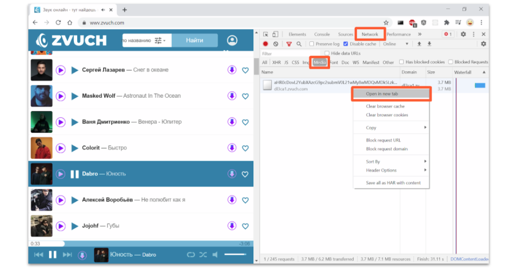The image size is (514, 271).
Task: Open DevTools three-dot customize menu
Action: pyautogui.click(x=474, y=34)
